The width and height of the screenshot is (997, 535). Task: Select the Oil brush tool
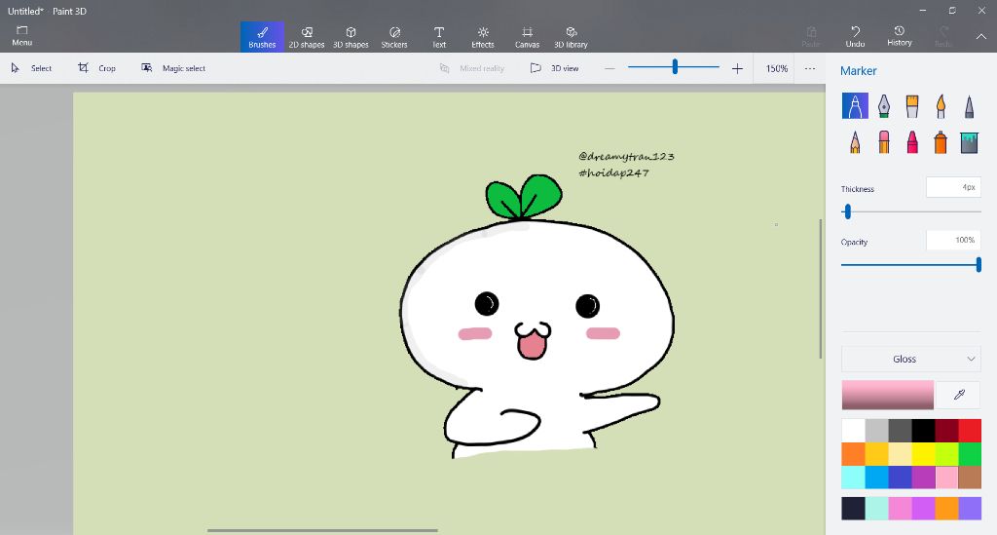pos(911,105)
